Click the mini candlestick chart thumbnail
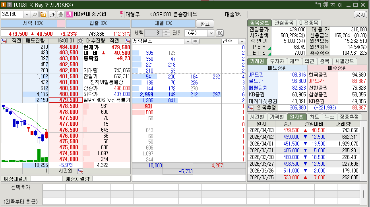 [x=25, y=132]
